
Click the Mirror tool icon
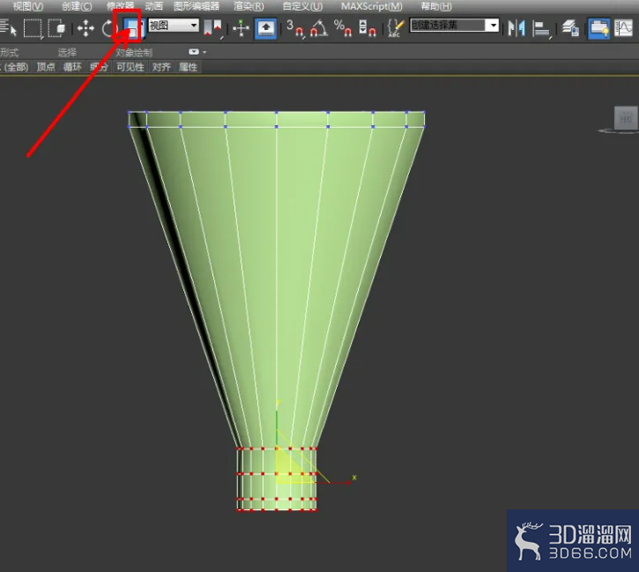click(x=516, y=28)
